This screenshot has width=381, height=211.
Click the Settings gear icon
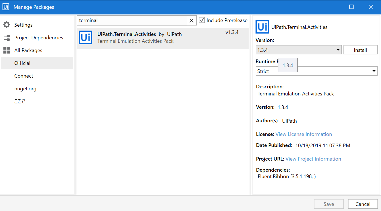point(7,25)
